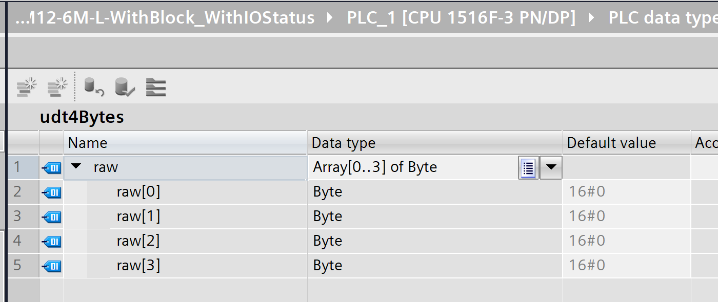Click the expand/collapse all rows icon
718x302 pixels.
point(156,87)
